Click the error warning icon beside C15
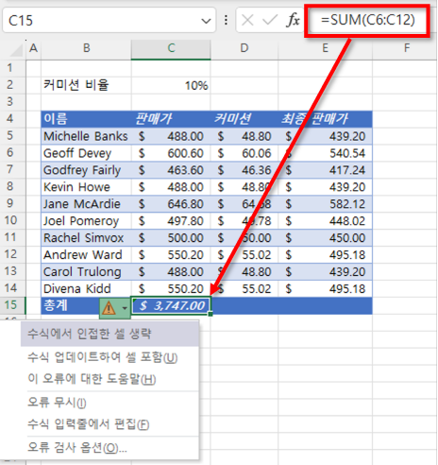Screen dimensions: 438x465 coord(109,307)
